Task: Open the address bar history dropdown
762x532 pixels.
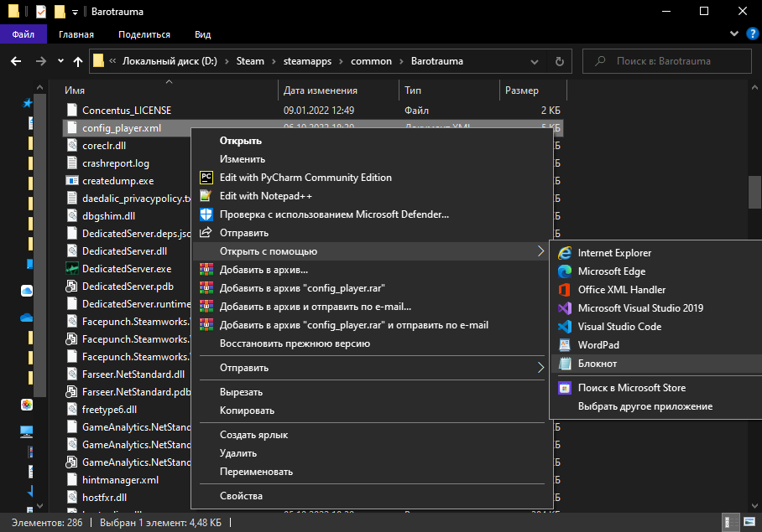Action: coord(535,62)
